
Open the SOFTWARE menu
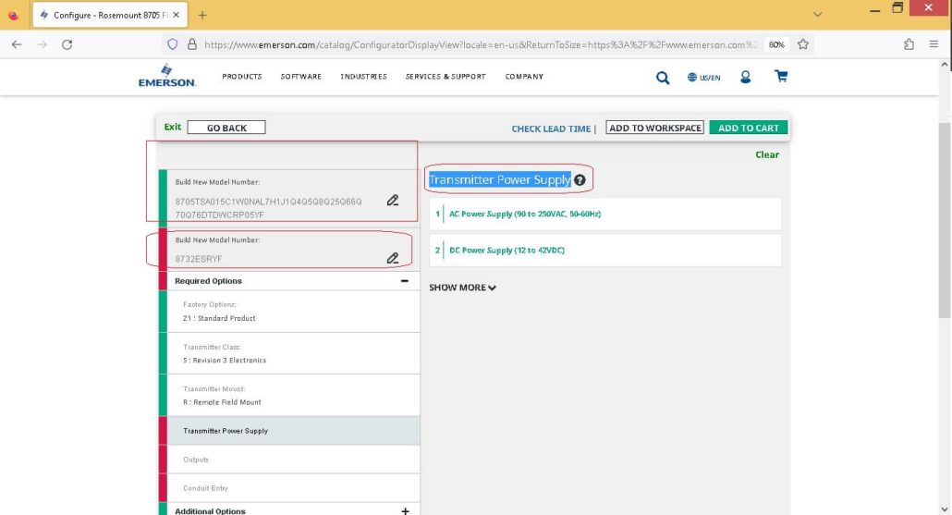(x=300, y=77)
